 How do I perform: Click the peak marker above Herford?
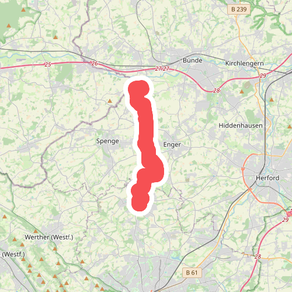(272, 100)
